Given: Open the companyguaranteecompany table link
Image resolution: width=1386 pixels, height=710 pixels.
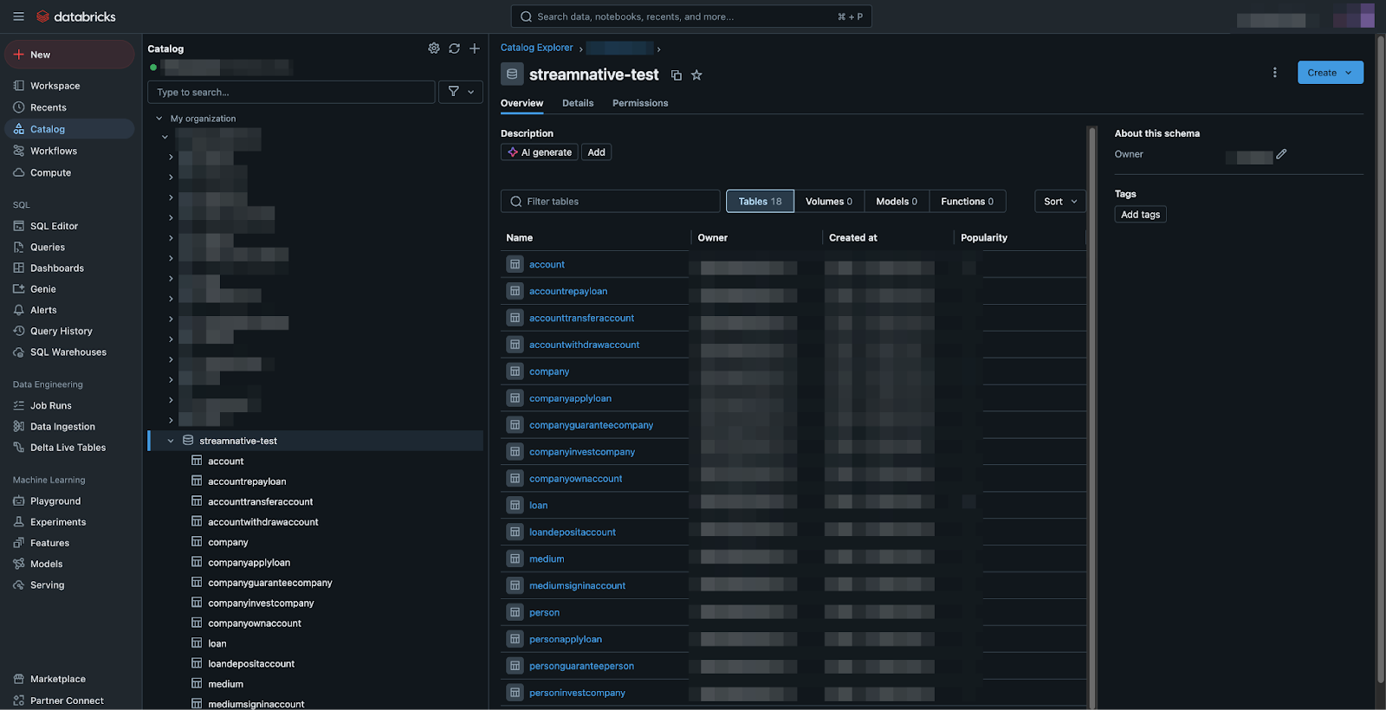Looking at the screenshot, I should pos(591,425).
